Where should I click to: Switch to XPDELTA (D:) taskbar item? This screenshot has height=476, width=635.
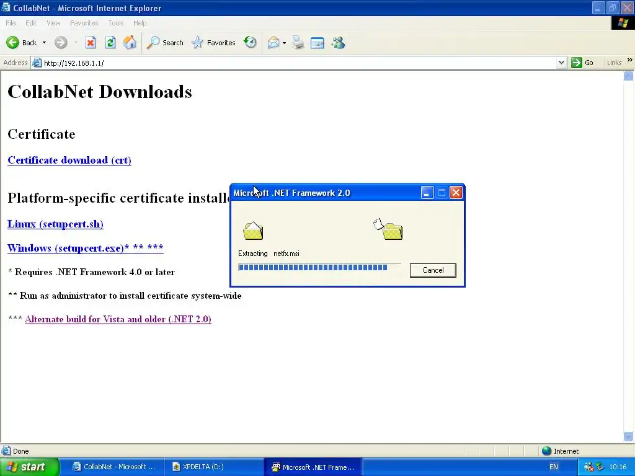(x=214, y=467)
